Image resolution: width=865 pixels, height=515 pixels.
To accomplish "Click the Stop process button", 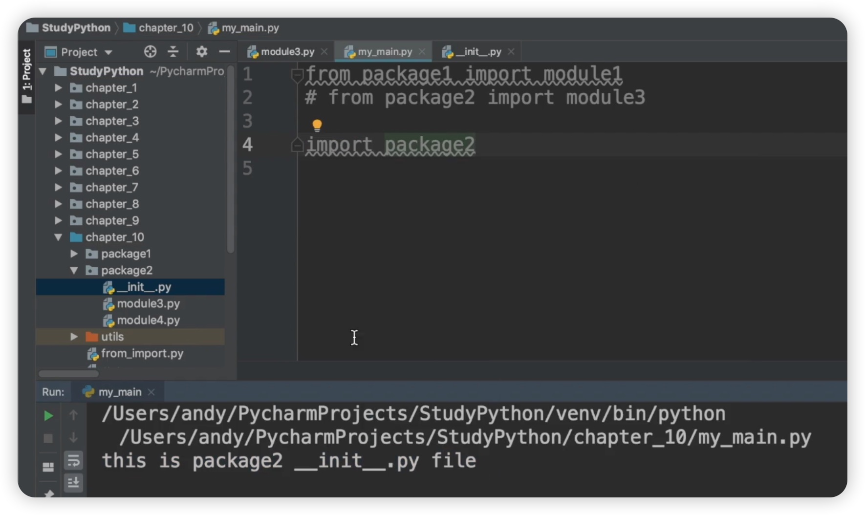I will pyautogui.click(x=48, y=438).
